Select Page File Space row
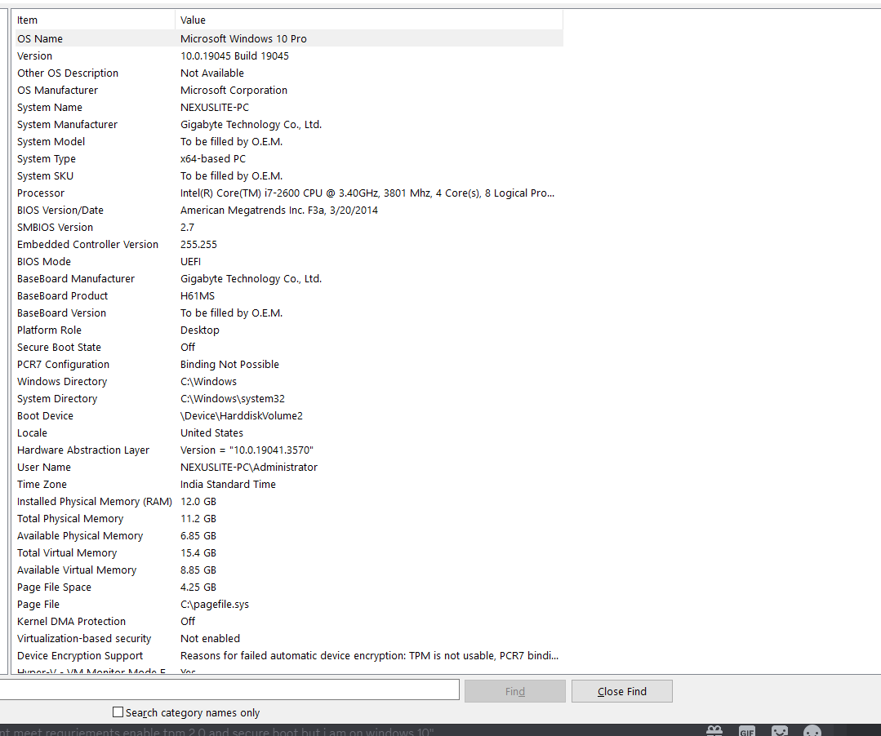This screenshot has height=736, width=881. pyautogui.click(x=287, y=587)
